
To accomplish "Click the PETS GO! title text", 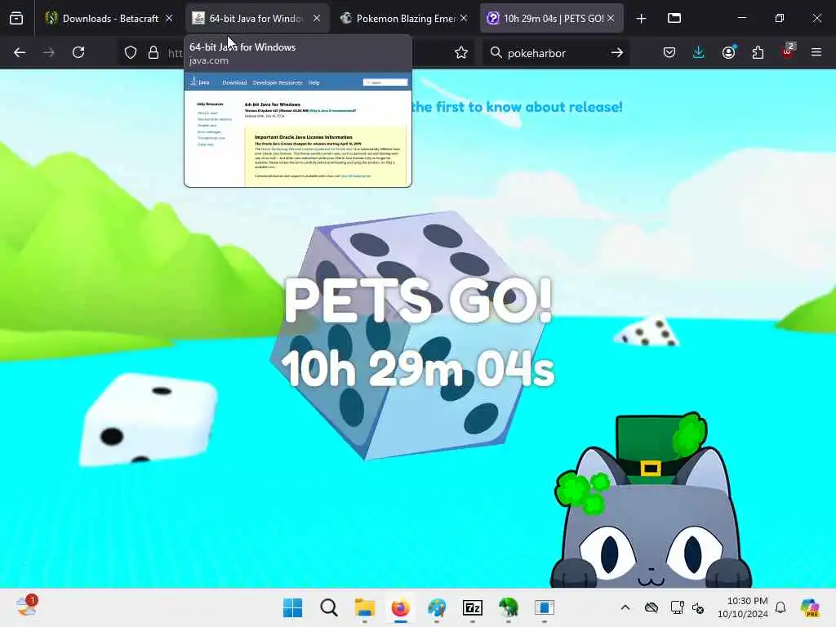I will coord(418,300).
